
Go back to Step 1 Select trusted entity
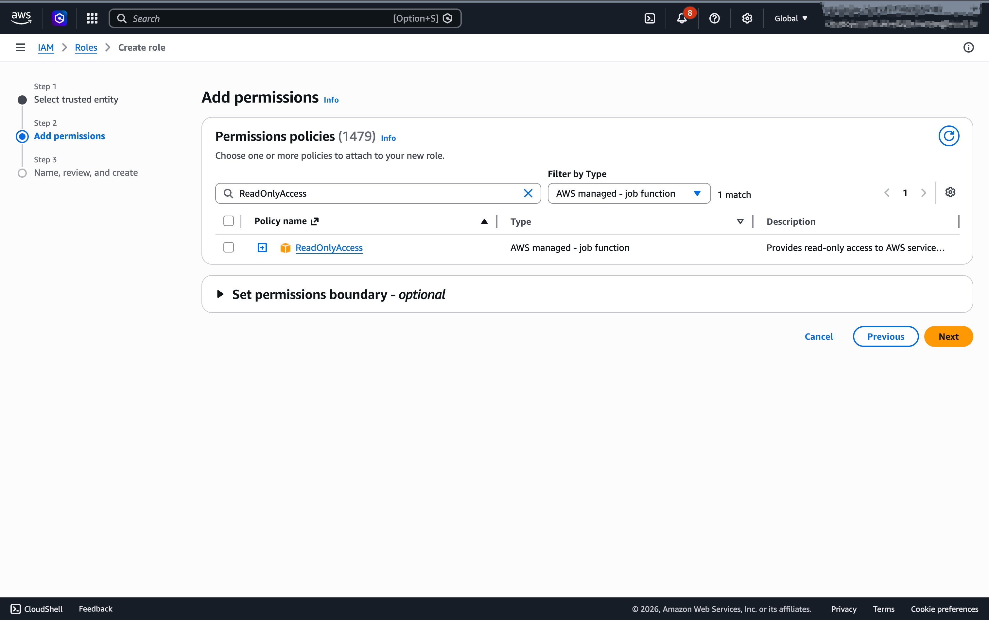[x=76, y=99]
